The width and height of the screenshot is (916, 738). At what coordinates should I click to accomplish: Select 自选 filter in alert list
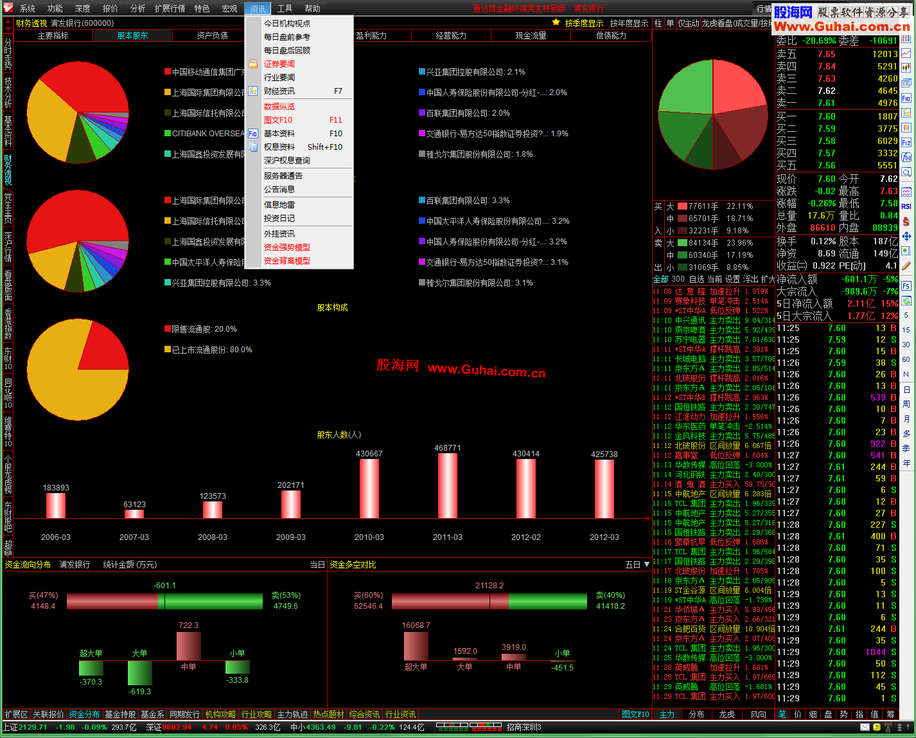click(696, 280)
